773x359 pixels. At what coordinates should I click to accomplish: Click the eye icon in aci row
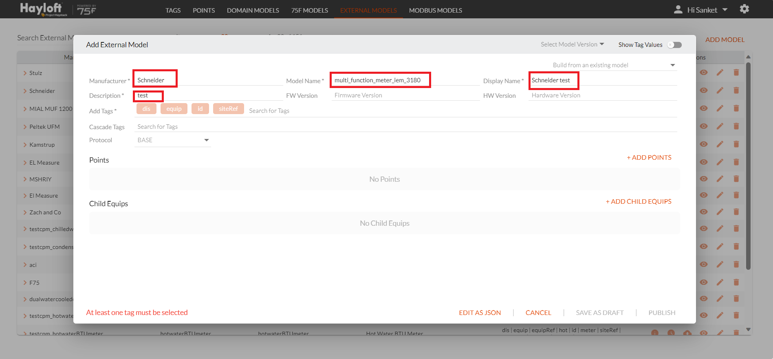[x=704, y=264]
